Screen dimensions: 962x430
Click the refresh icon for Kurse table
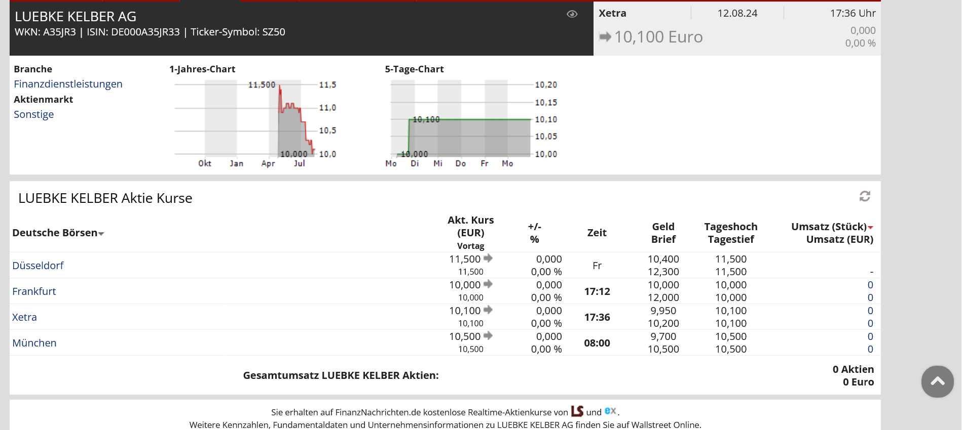coord(865,196)
